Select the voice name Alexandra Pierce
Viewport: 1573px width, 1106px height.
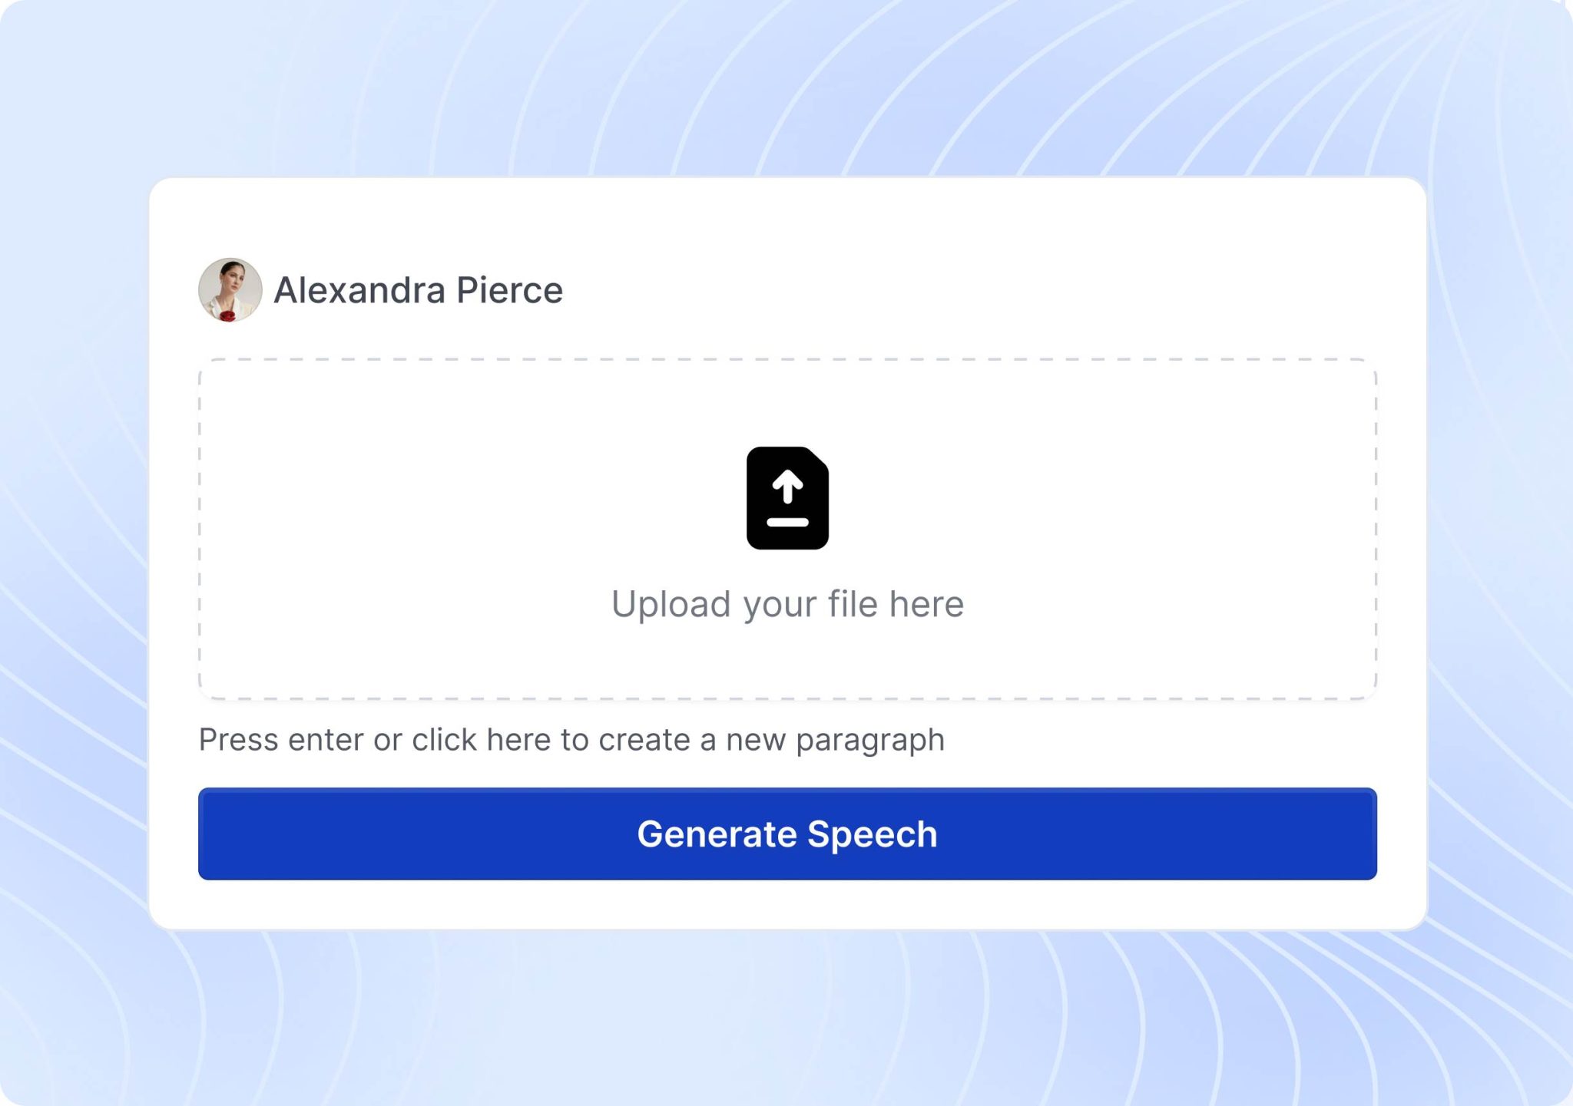[419, 289]
